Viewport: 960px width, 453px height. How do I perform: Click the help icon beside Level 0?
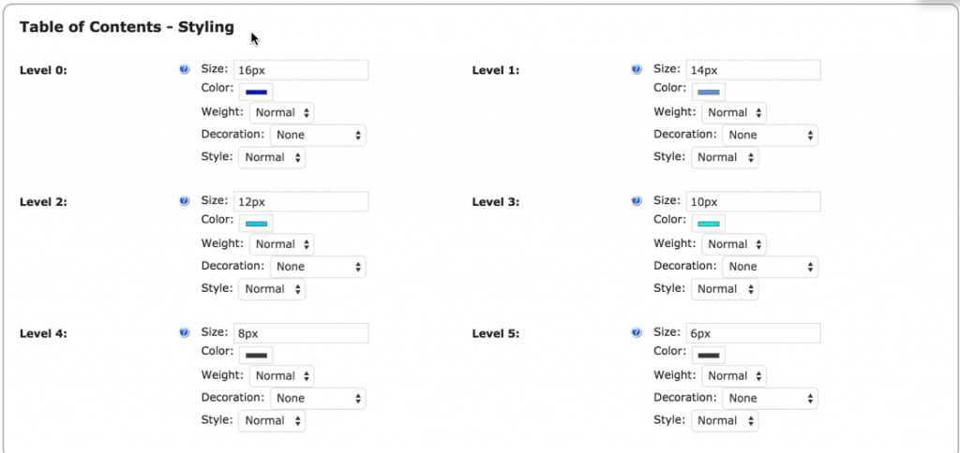[184, 69]
